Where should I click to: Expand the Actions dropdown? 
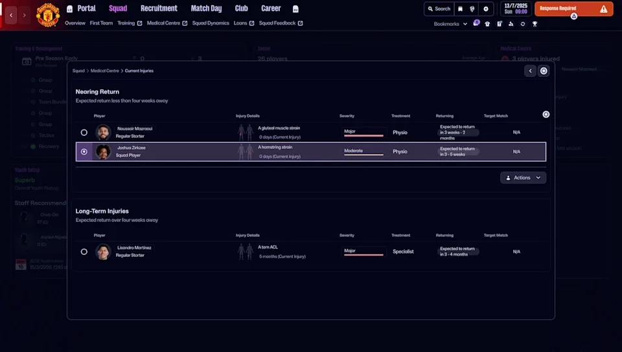523,177
